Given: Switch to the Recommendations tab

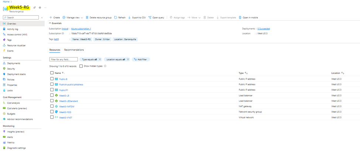Looking at the screenshot, I should coord(74,50).
